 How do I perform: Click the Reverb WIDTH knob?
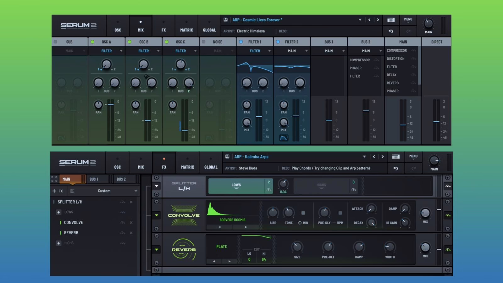coord(390,247)
